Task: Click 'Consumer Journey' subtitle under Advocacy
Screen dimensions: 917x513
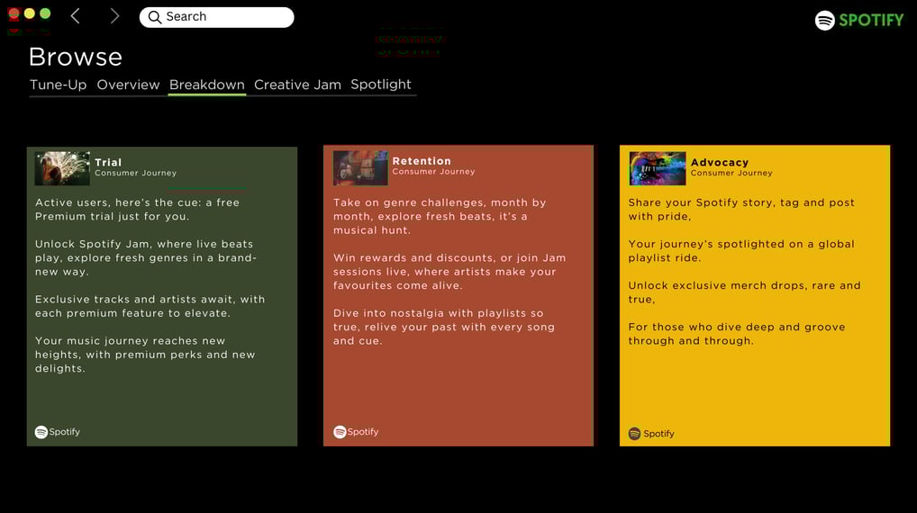Action: pos(731,173)
